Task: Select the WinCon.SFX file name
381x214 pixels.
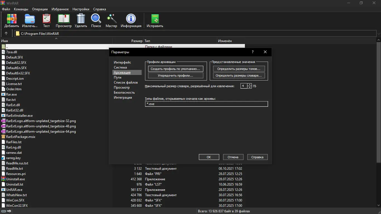Action: pyautogui.click(x=15, y=200)
